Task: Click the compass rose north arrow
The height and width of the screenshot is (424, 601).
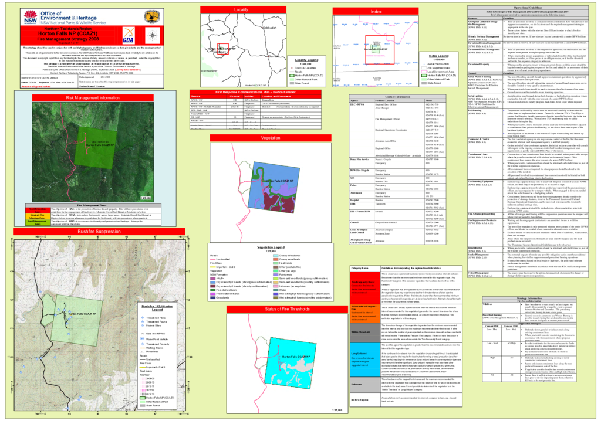Action: 153,36
